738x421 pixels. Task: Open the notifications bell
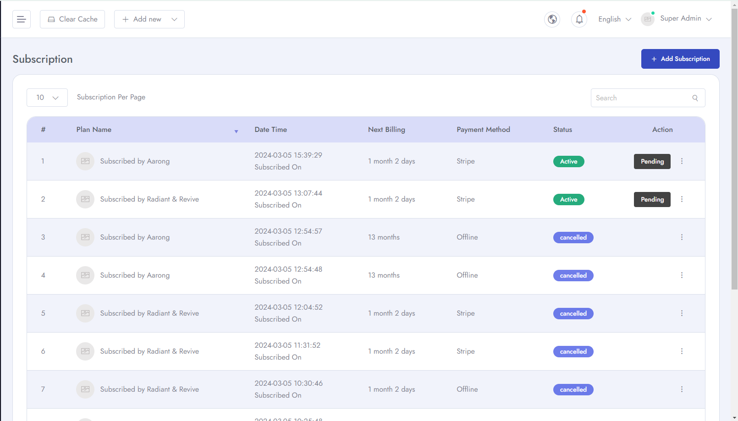(x=579, y=19)
